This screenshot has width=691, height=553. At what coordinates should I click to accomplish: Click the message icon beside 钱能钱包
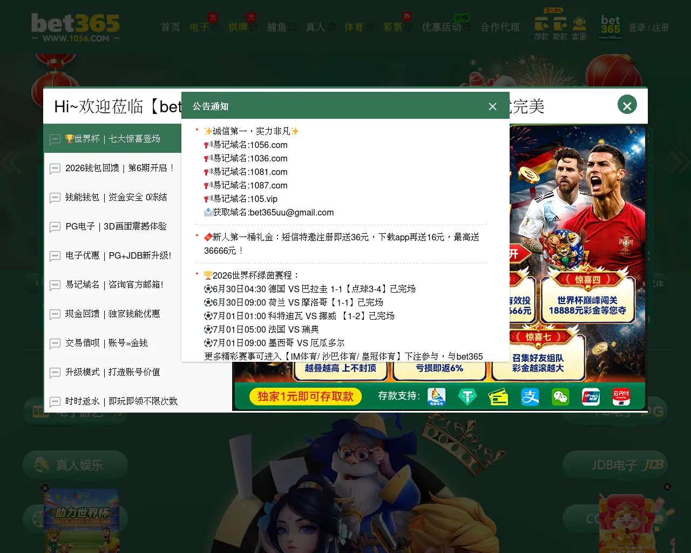pos(55,198)
